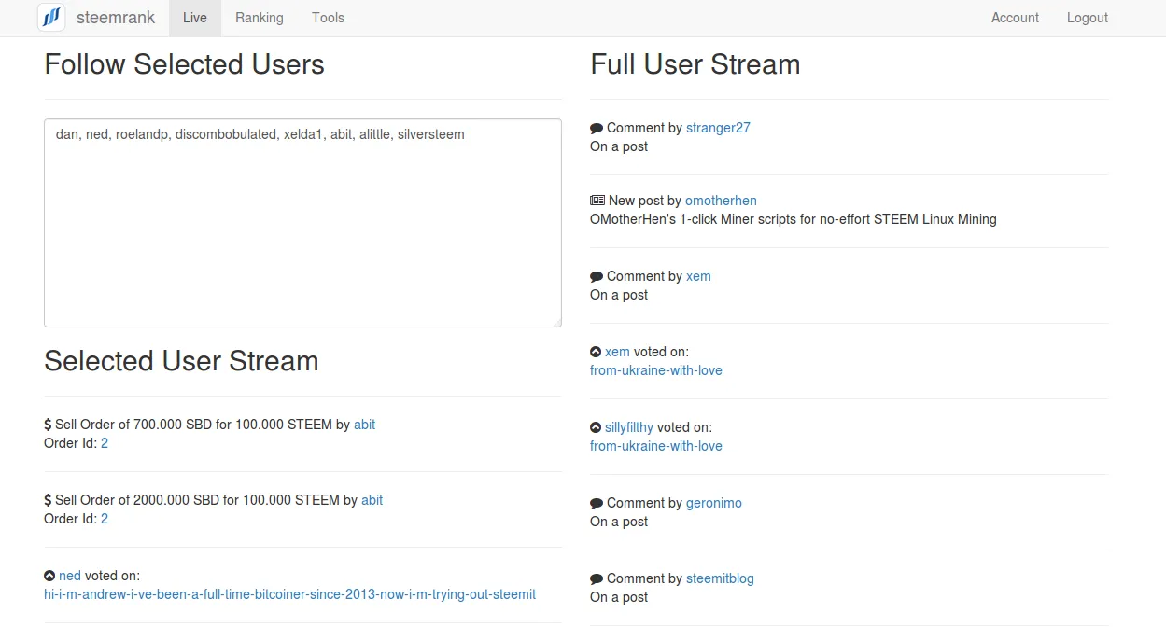Screen dimensions: 1166x627
Task: Click 'On a post' under stranger27 comment
Action: pos(619,146)
